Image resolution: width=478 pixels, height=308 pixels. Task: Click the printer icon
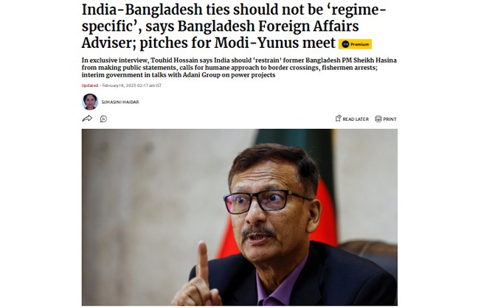(x=378, y=119)
